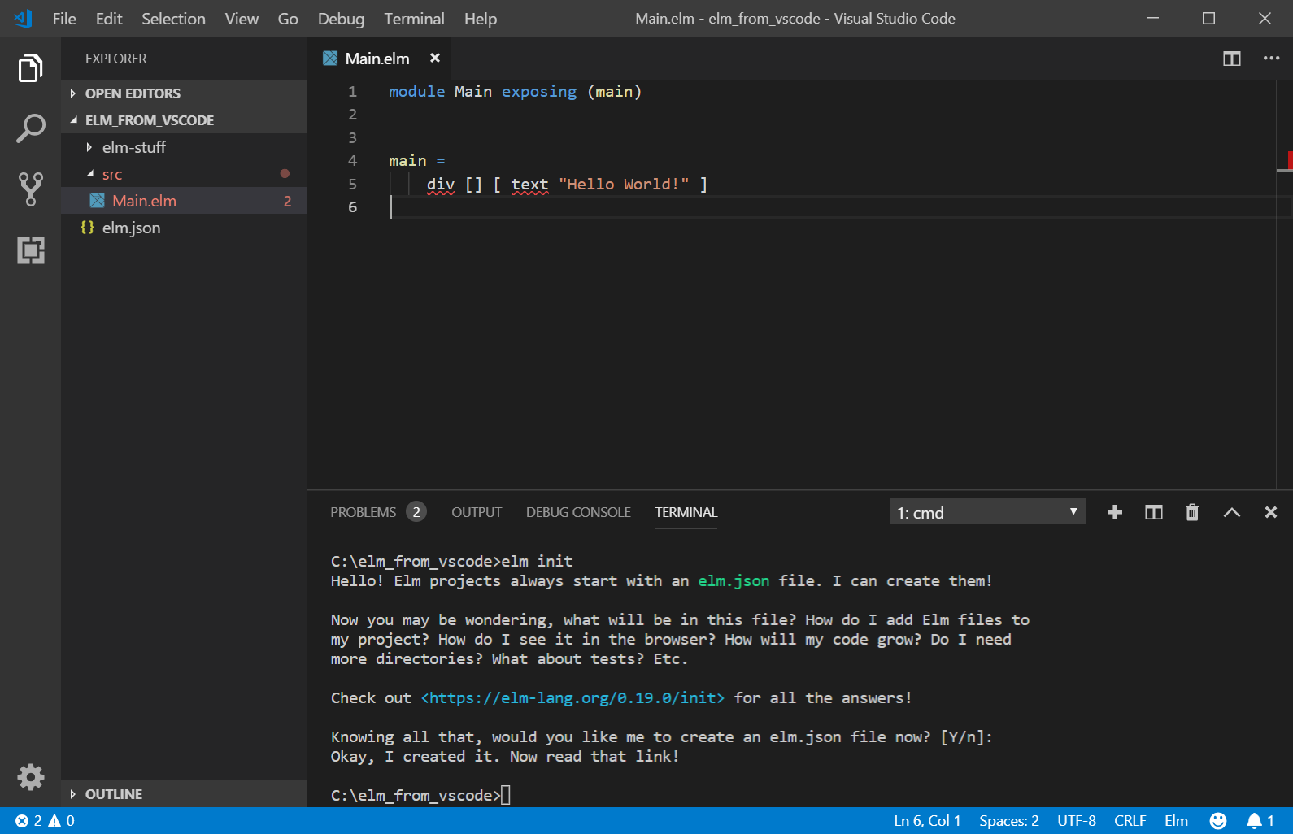Open the Manage gear settings icon
1293x834 pixels.
pyautogui.click(x=30, y=777)
